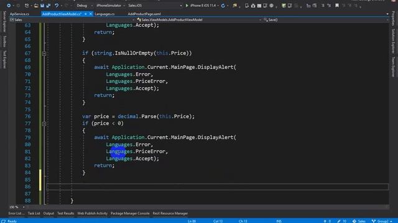
Task: Click the bookmark icon in toolbar
Action: point(337,6)
